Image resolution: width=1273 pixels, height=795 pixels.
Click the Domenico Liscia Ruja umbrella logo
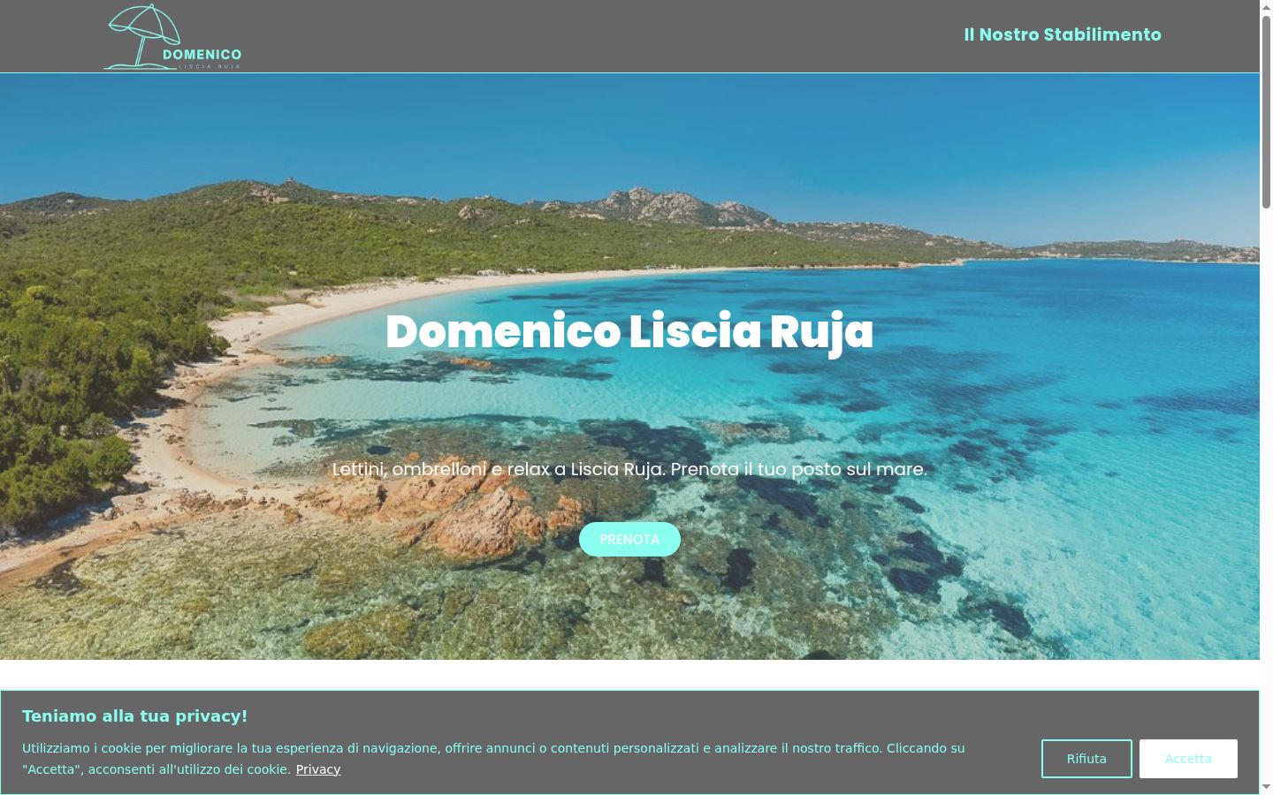pos(172,36)
